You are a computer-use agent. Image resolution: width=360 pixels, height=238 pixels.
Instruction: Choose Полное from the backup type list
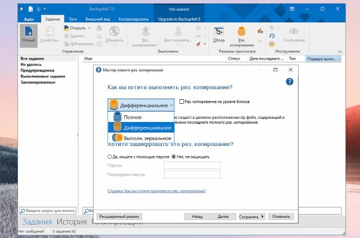pos(141,117)
